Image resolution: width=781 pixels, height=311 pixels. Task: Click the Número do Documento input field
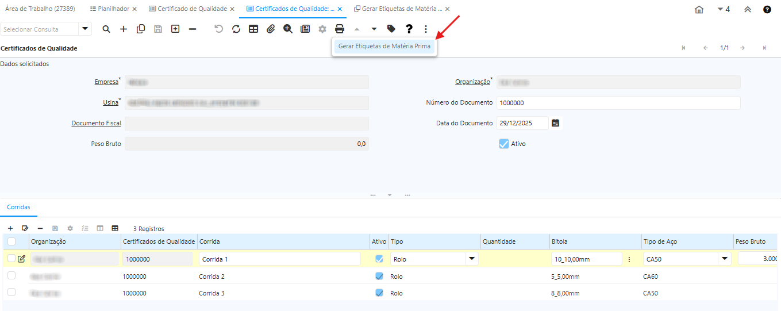click(x=618, y=103)
